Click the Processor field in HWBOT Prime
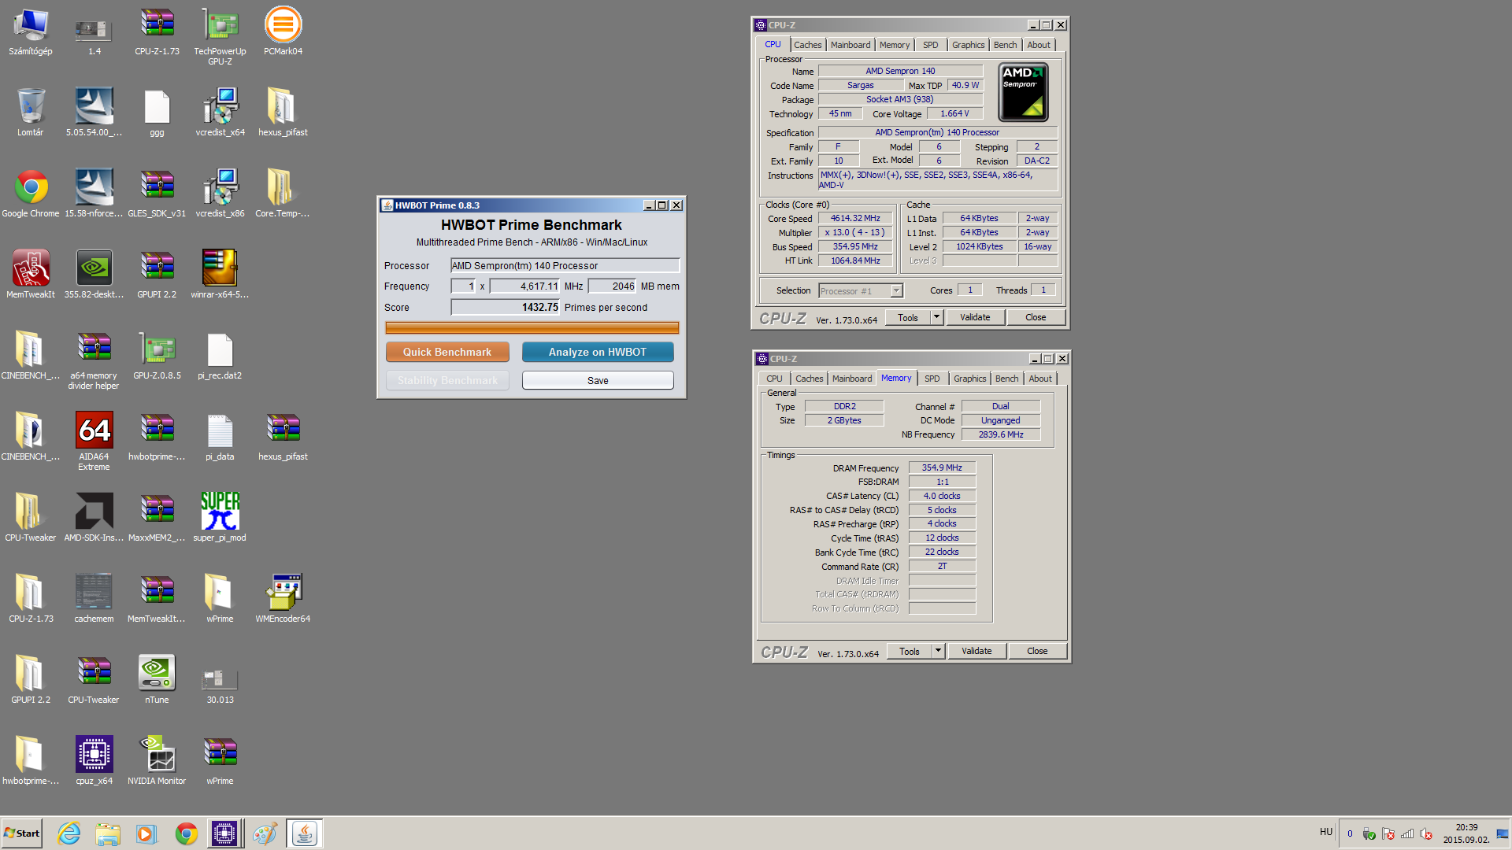This screenshot has height=850, width=1512. click(x=565, y=265)
